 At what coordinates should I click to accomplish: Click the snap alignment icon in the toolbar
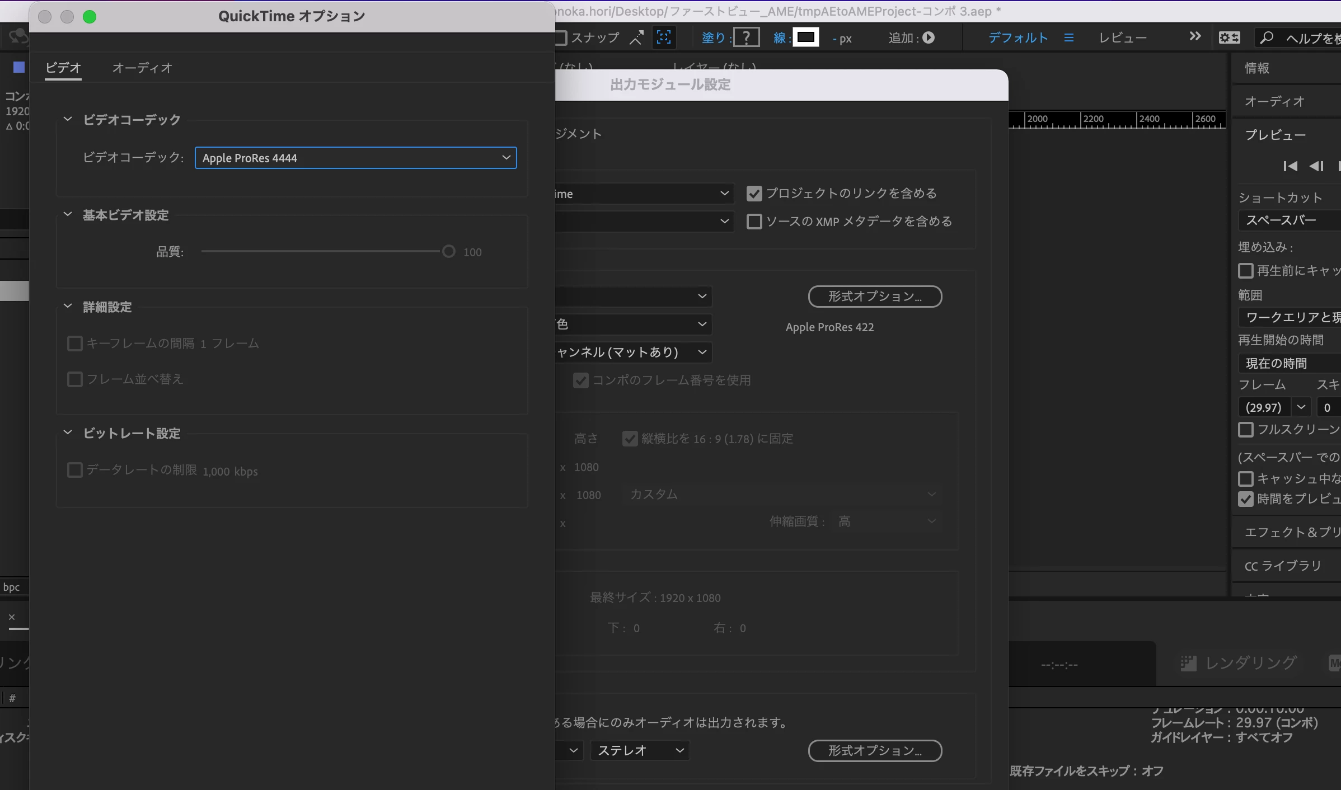636,37
